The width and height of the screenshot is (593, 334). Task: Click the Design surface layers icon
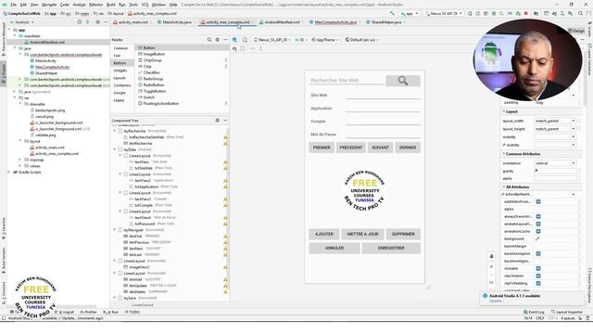(x=234, y=39)
